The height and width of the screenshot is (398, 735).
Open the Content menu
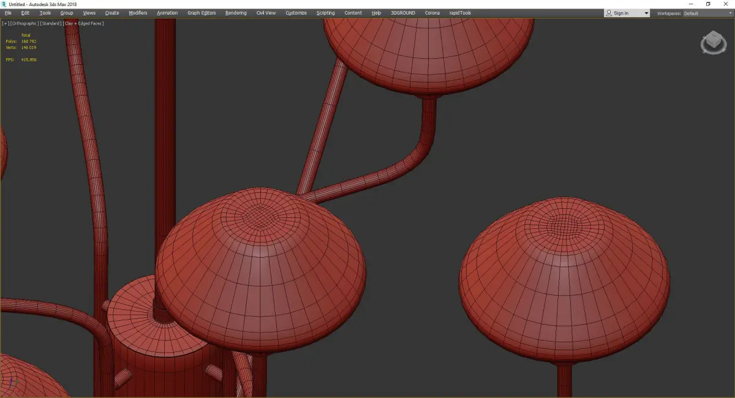click(x=353, y=13)
